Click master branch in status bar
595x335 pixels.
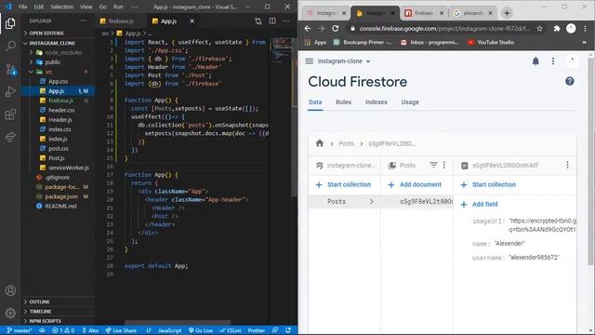(20, 330)
